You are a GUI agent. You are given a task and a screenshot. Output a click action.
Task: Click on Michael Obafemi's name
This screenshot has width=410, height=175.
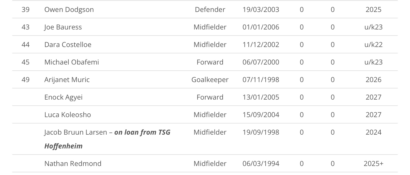[x=72, y=62]
